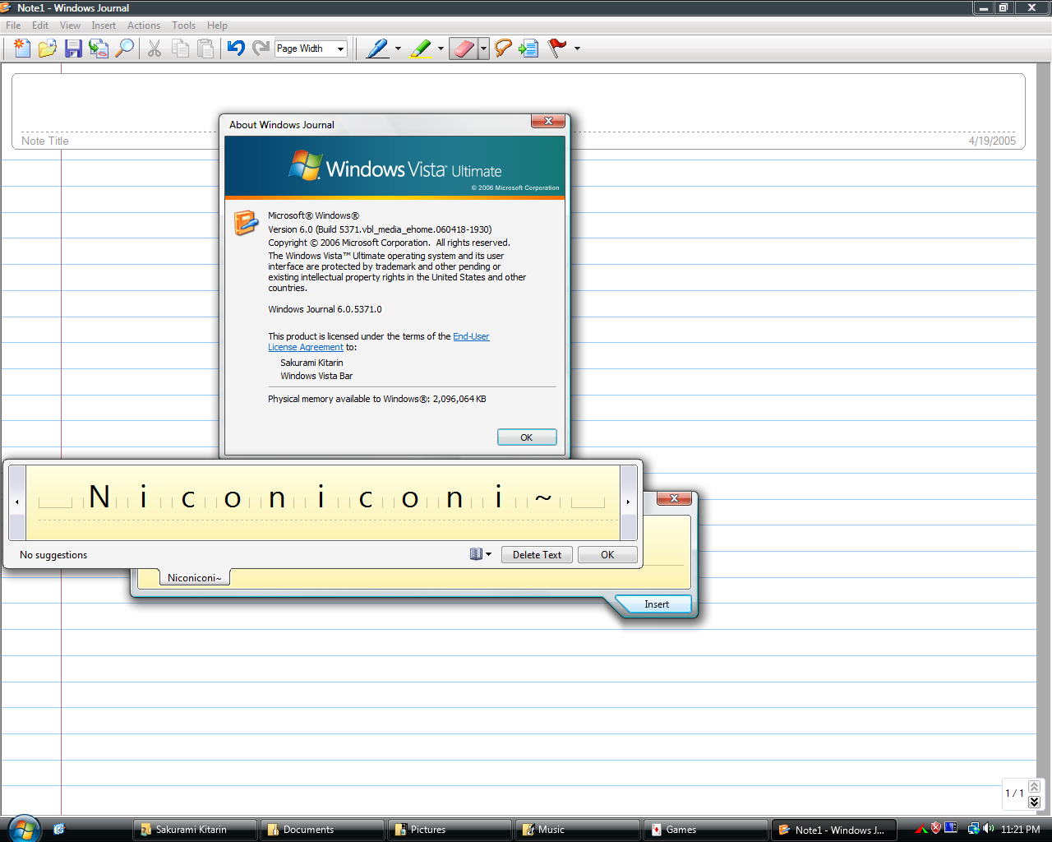Select the Highlighter tool
The width and height of the screenshot is (1052, 842).
(x=421, y=49)
